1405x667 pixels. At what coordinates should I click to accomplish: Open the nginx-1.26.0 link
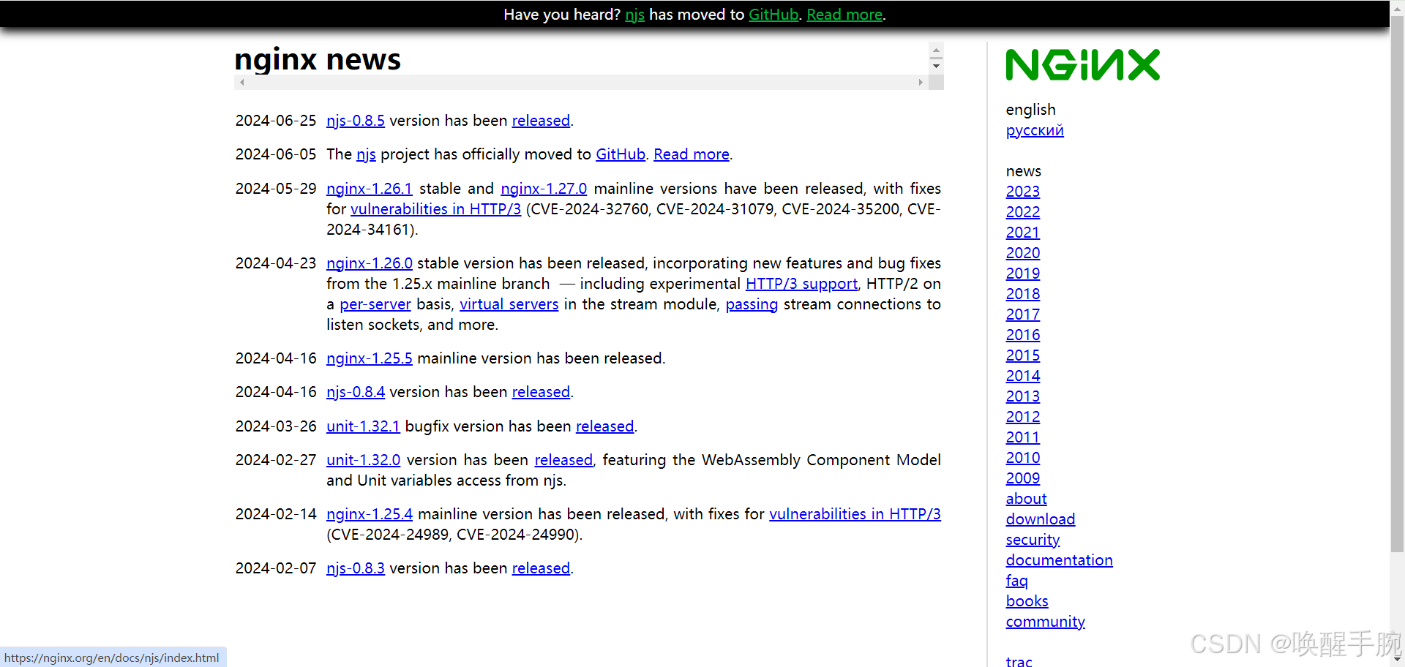(x=370, y=263)
